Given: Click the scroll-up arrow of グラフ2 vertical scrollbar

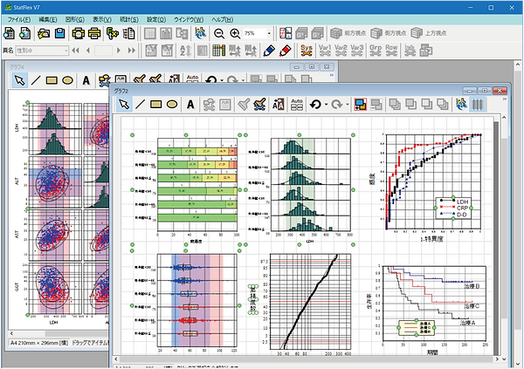Looking at the screenshot, I should coord(504,117).
